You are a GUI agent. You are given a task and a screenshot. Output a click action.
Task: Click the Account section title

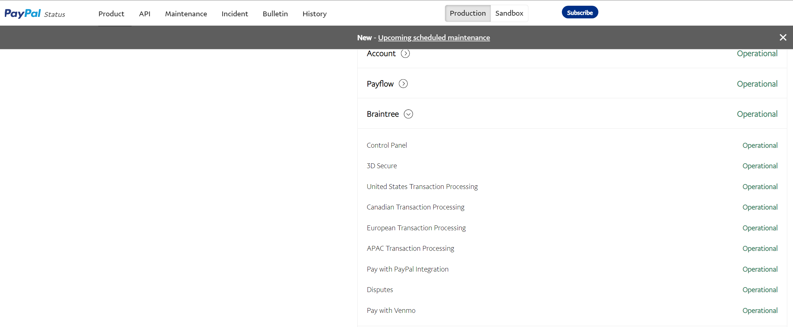point(381,53)
